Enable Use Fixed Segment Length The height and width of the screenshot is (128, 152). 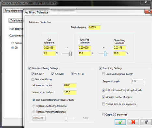[x=104, y=74]
